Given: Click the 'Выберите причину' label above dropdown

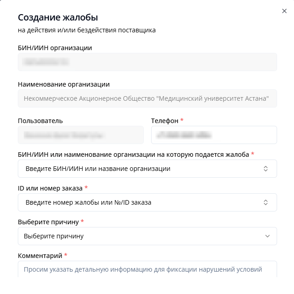Looking at the screenshot, I should [x=48, y=222].
